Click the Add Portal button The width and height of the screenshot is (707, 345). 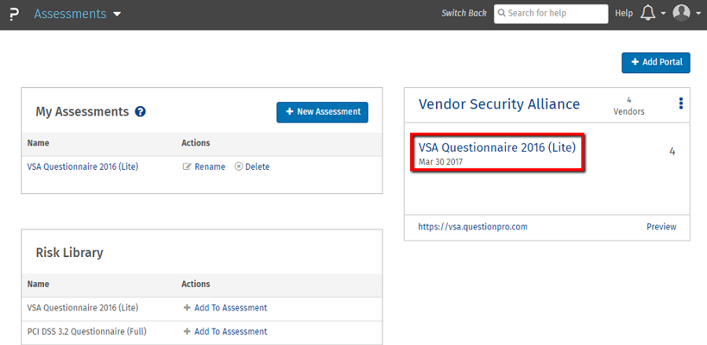coord(656,63)
